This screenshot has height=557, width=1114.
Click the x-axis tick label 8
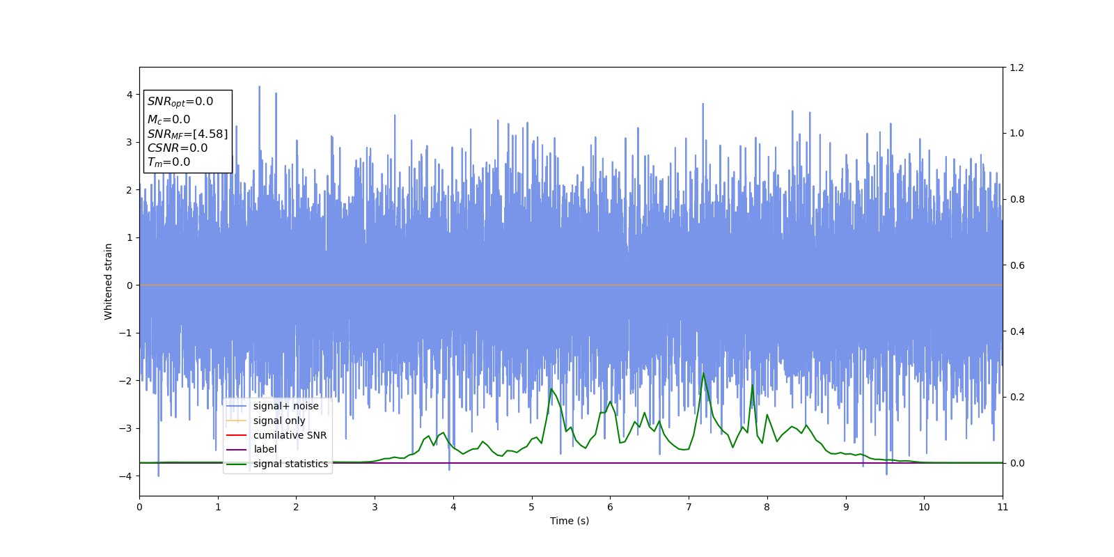(x=767, y=507)
